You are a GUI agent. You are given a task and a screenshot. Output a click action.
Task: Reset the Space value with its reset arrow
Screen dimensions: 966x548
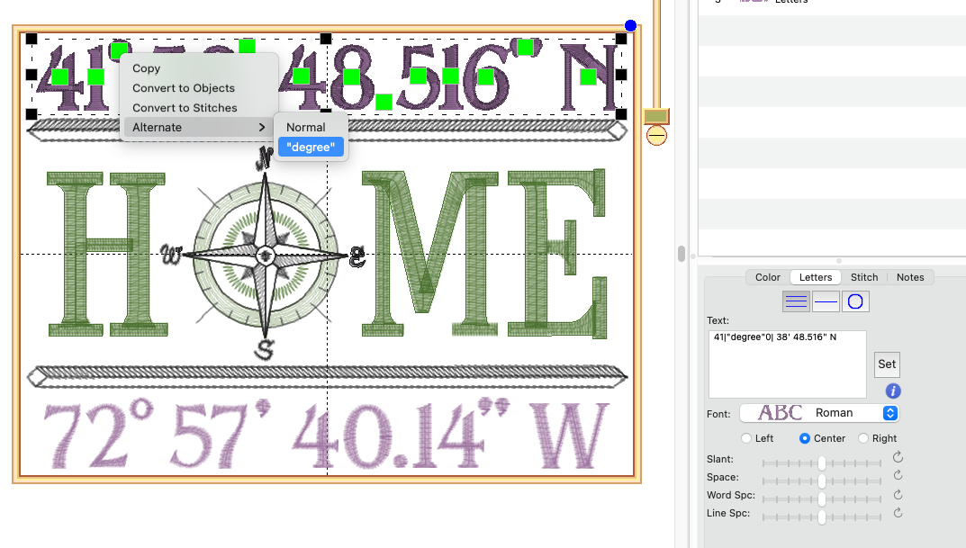pyautogui.click(x=898, y=476)
